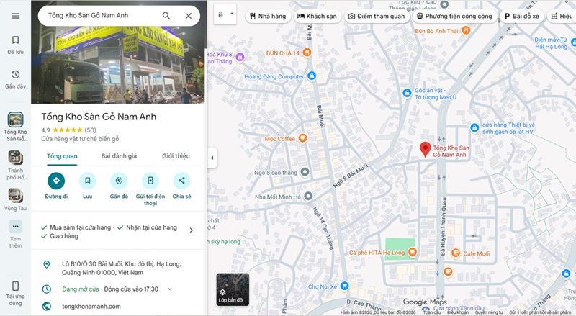Select cửa hàng Thiết bị vệ sinh marker

tap(474, 128)
